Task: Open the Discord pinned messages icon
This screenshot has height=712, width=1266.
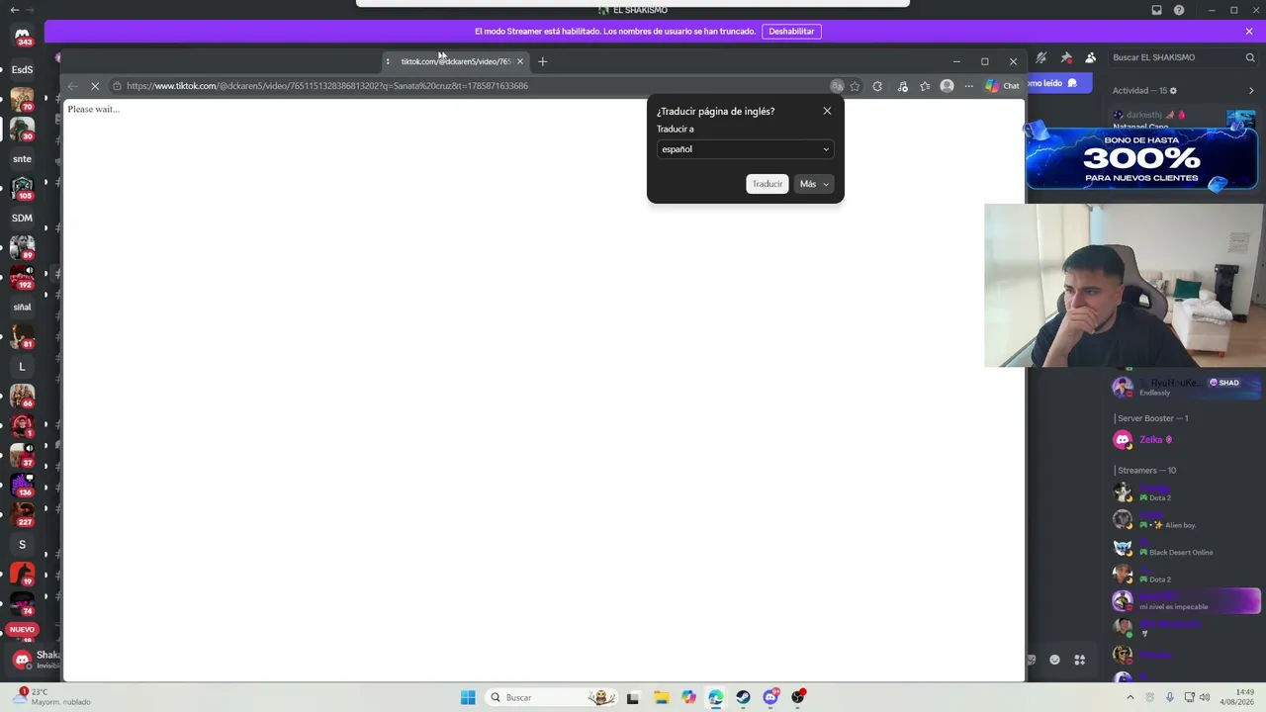Action: click(x=1066, y=57)
